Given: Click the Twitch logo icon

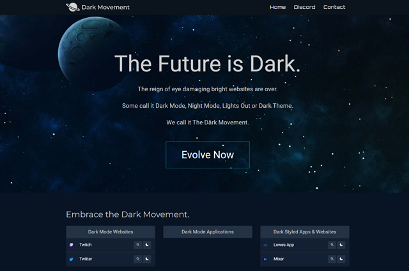Looking at the screenshot, I should click(71, 245).
